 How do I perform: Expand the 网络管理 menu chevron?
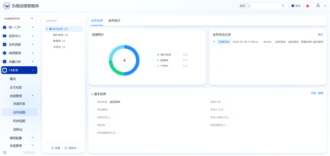[32, 53]
